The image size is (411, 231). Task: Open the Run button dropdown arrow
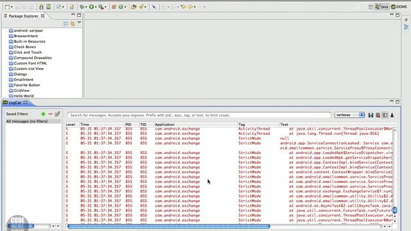coord(96,7)
